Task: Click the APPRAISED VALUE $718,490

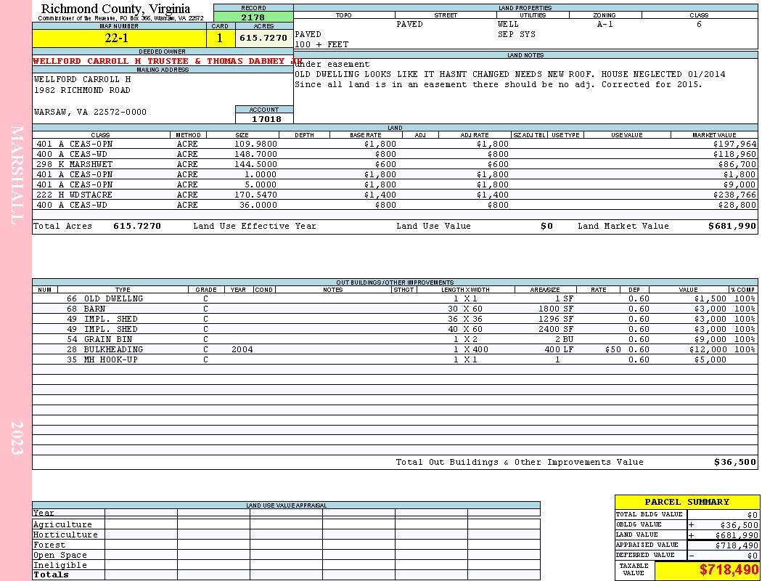Action: pyautogui.click(x=737, y=545)
